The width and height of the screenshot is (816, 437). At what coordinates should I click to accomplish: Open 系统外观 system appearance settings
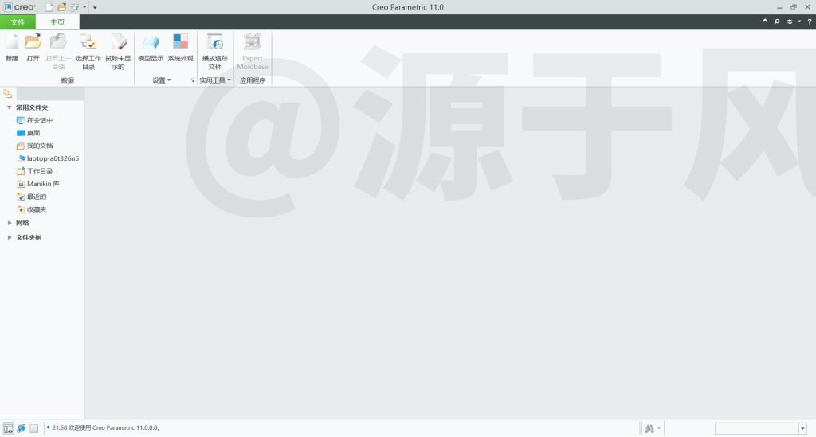point(180,41)
